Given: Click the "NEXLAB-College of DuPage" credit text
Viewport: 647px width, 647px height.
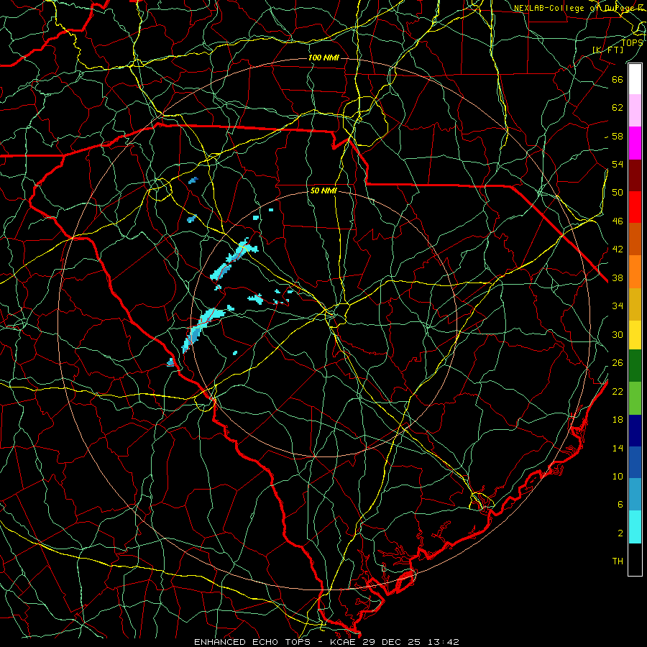Looking at the screenshot, I should (575, 8).
